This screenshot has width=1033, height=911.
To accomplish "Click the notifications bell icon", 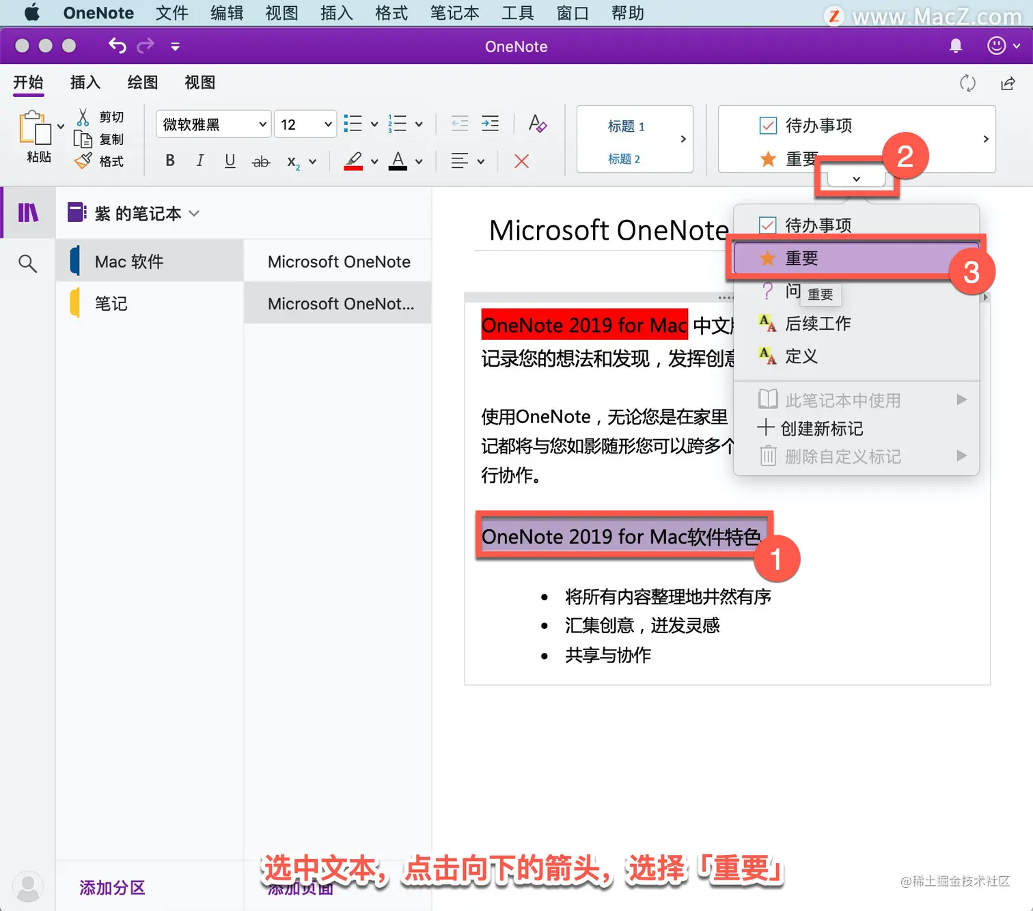I will click(956, 46).
